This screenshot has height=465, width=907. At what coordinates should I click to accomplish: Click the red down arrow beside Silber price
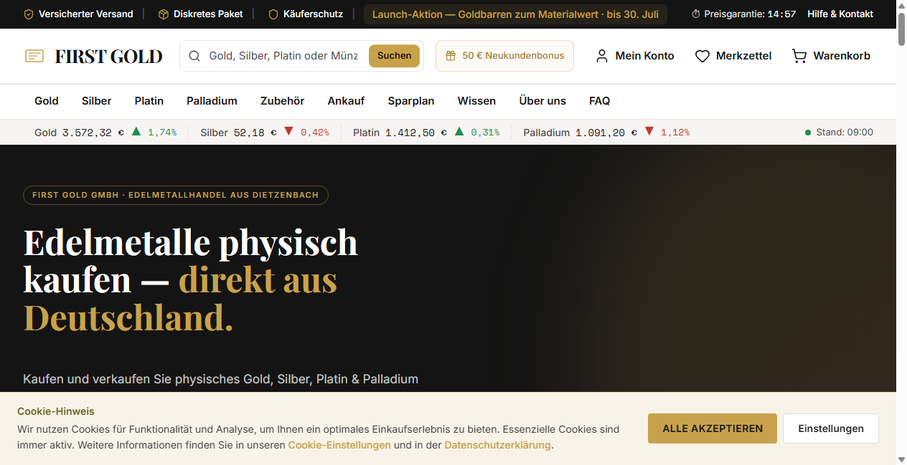[x=289, y=132]
